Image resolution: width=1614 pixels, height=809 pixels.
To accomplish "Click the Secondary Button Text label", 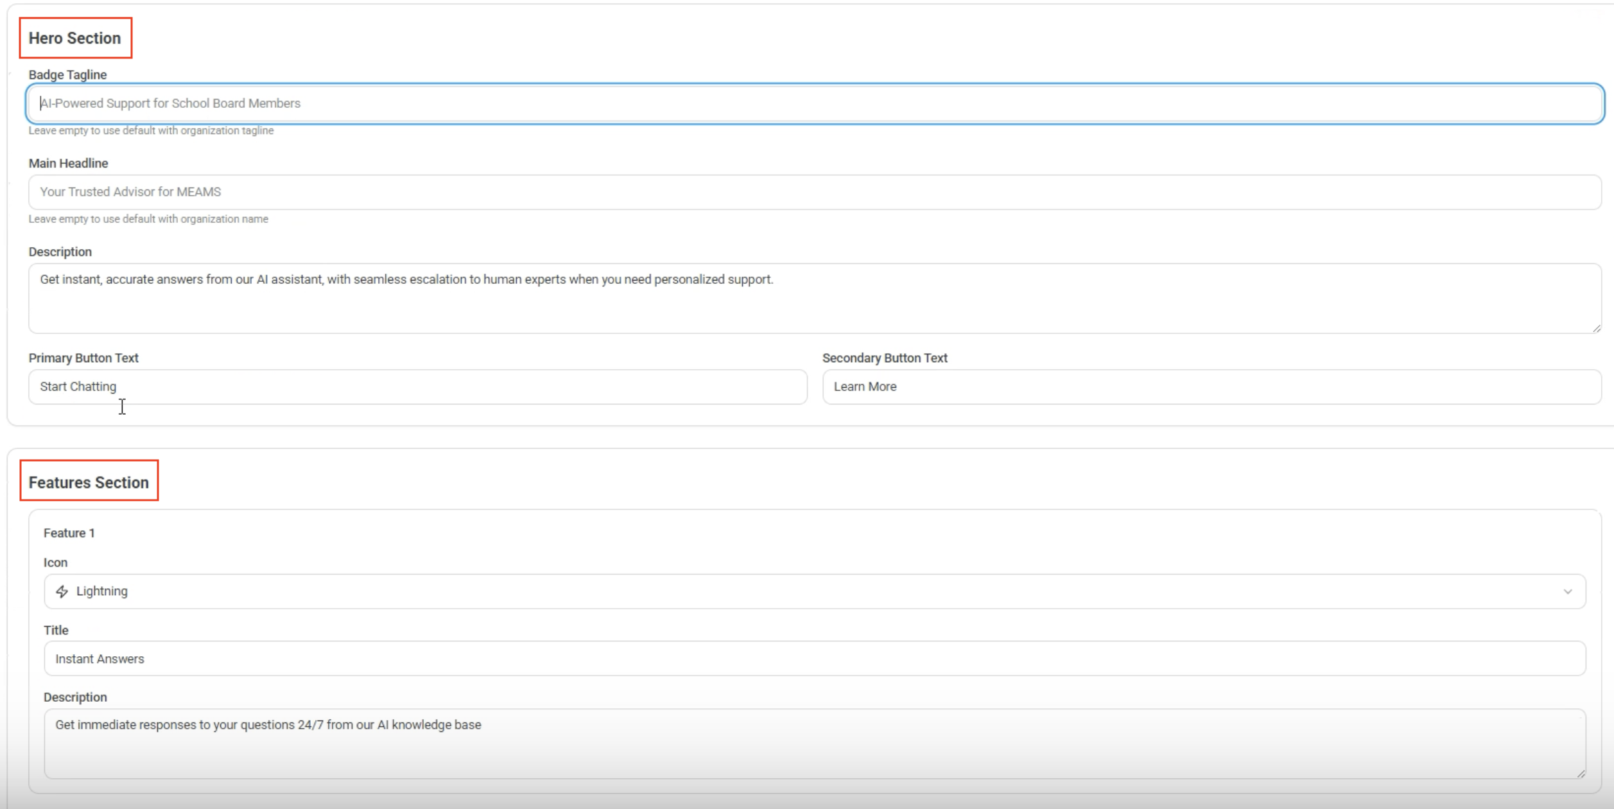I will (884, 358).
